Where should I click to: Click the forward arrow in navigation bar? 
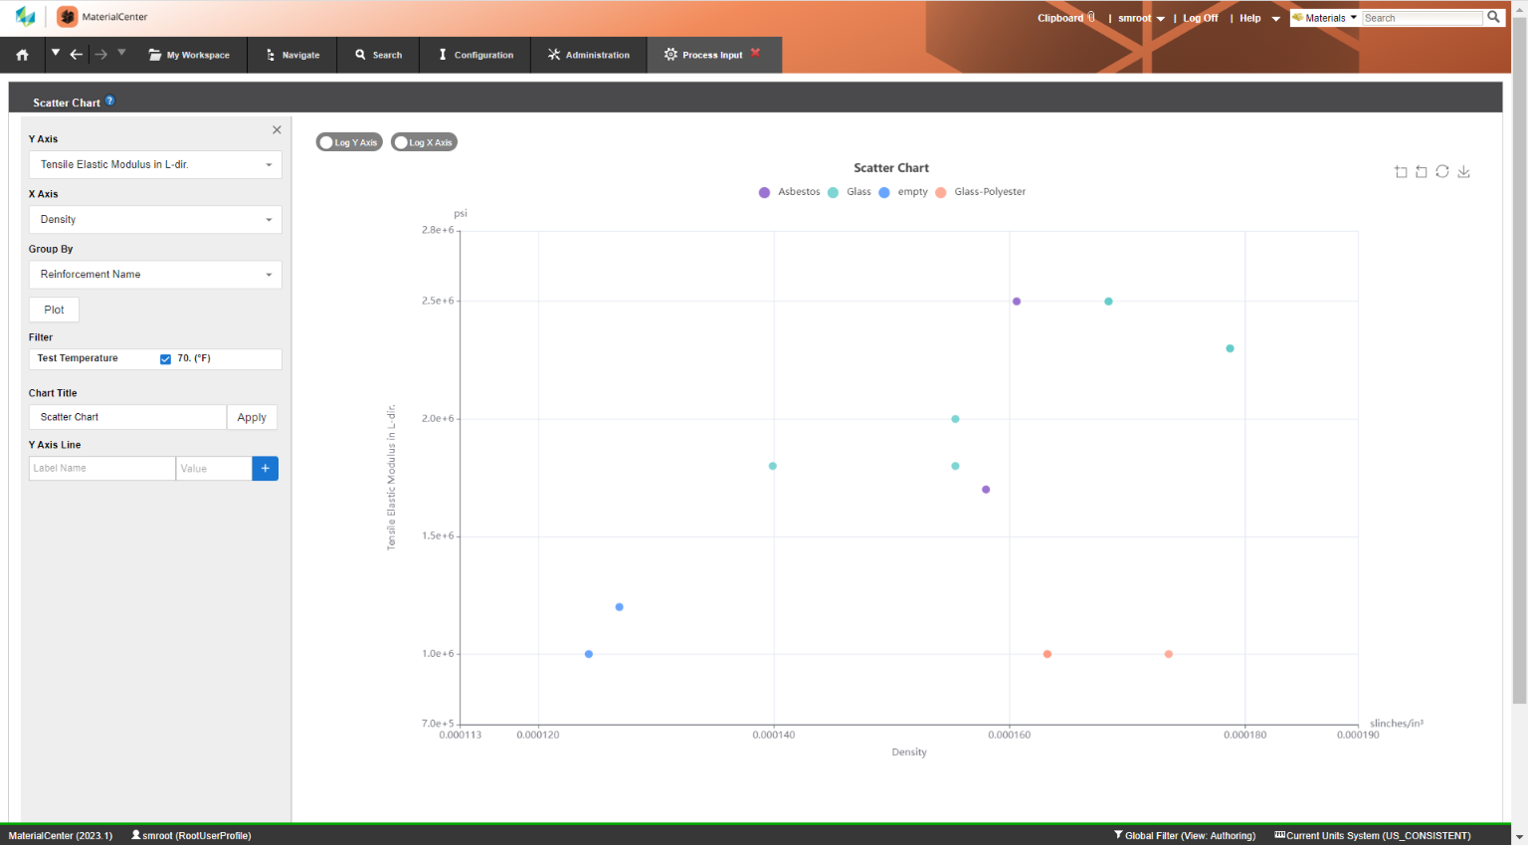click(100, 54)
